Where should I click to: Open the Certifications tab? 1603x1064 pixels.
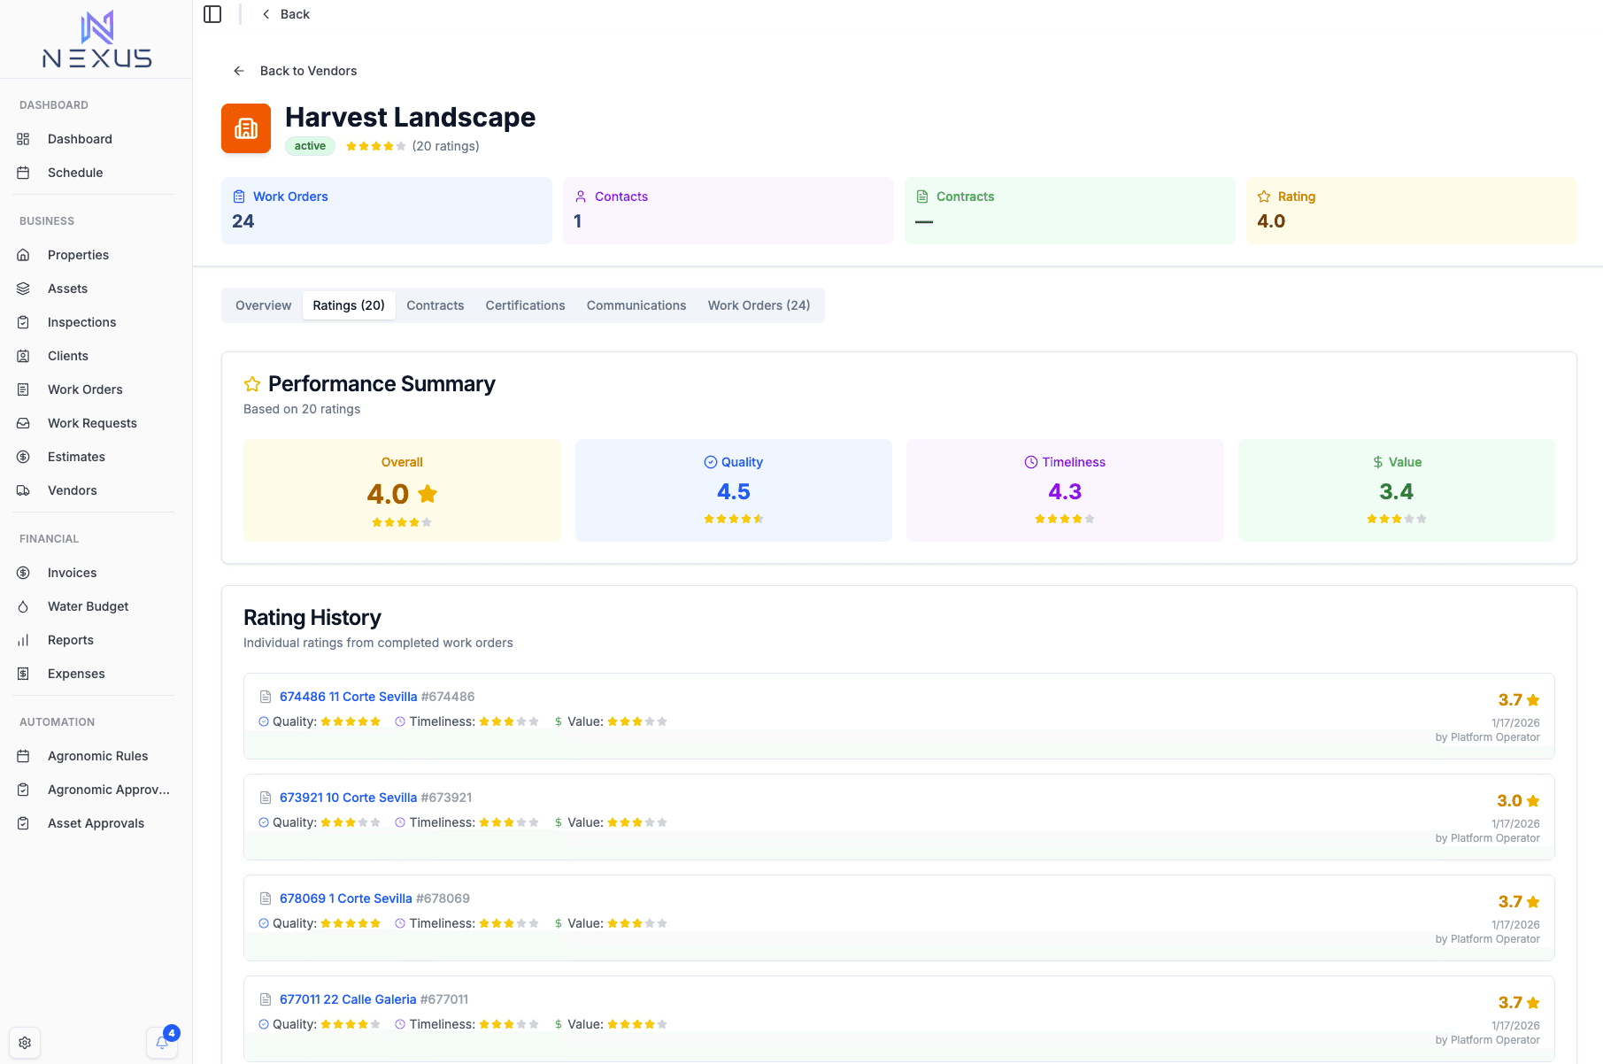pos(525,305)
